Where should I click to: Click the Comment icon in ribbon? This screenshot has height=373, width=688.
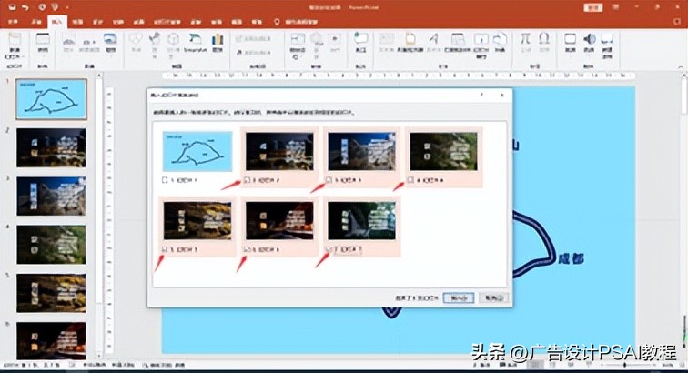(x=360, y=37)
